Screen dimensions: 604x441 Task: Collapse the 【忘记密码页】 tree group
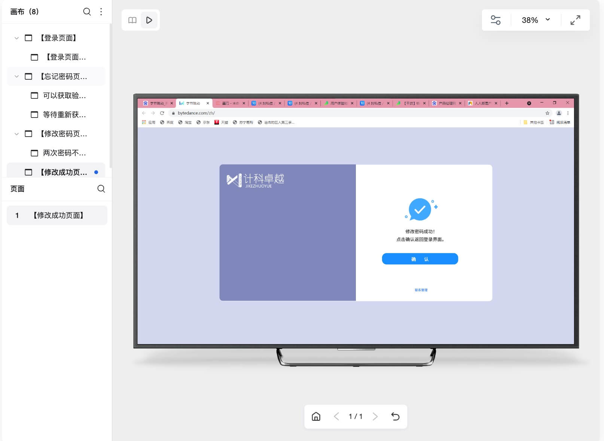pos(16,76)
